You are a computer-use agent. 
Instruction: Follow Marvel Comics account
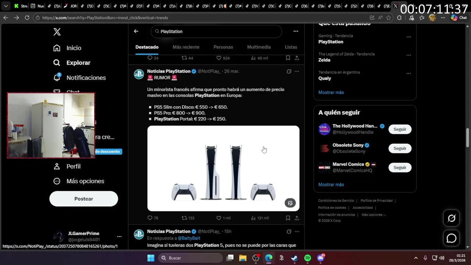tap(400, 167)
